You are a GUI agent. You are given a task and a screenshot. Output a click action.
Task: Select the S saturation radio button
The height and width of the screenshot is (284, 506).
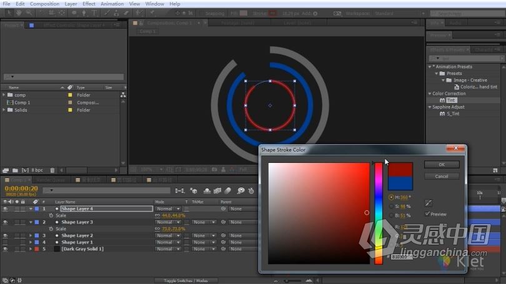coord(391,207)
